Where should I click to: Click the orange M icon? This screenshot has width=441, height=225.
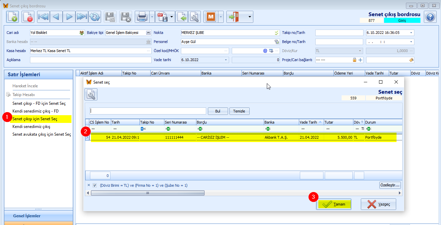pyautogui.click(x=211, y=16)
